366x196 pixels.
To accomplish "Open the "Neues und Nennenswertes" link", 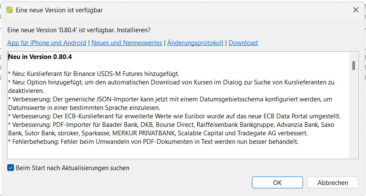I will 127,43.
